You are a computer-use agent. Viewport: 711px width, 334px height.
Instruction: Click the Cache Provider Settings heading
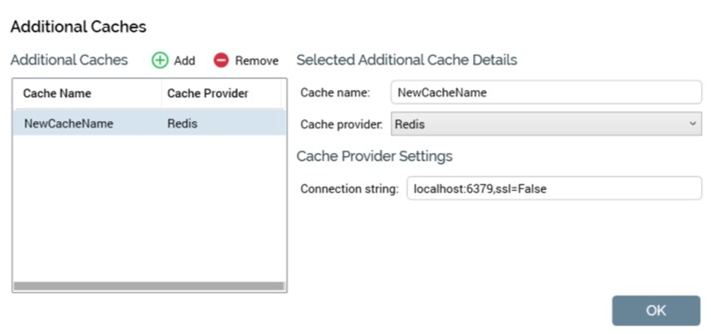[x=374, y=156]
